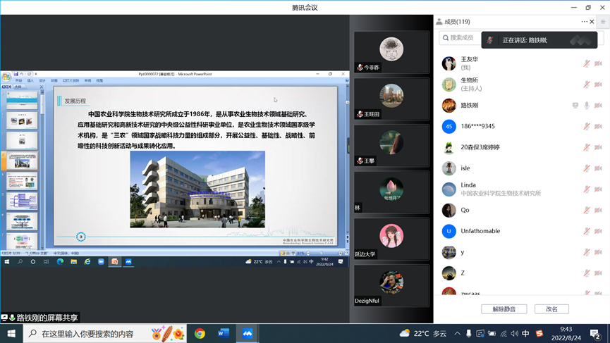Screen dimensions: 610x343
Task: Click muted microphone icon for 生物所
Action: click(586, 85)
